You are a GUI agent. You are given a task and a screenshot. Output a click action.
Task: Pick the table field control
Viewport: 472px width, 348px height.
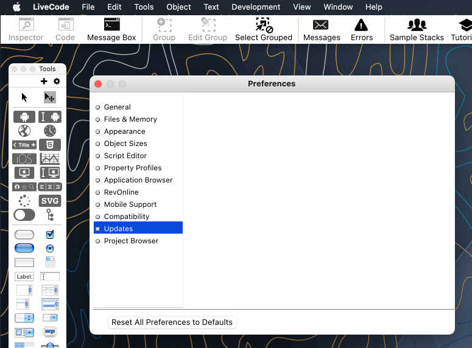pos(50,290)
